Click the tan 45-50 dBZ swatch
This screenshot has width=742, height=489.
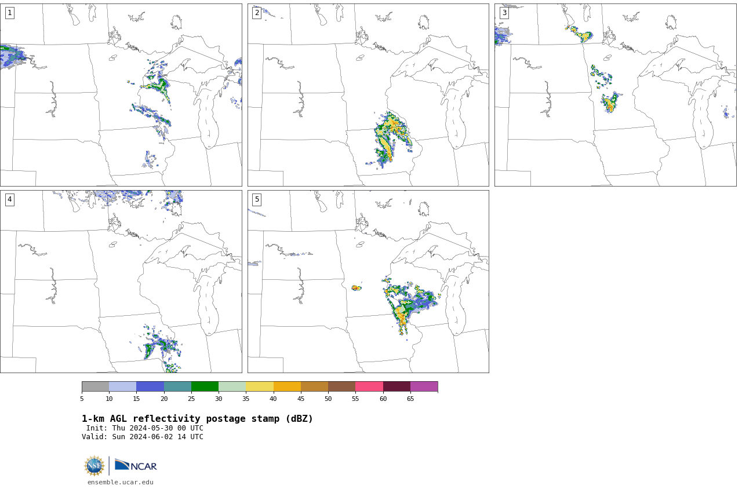point(314,386)
